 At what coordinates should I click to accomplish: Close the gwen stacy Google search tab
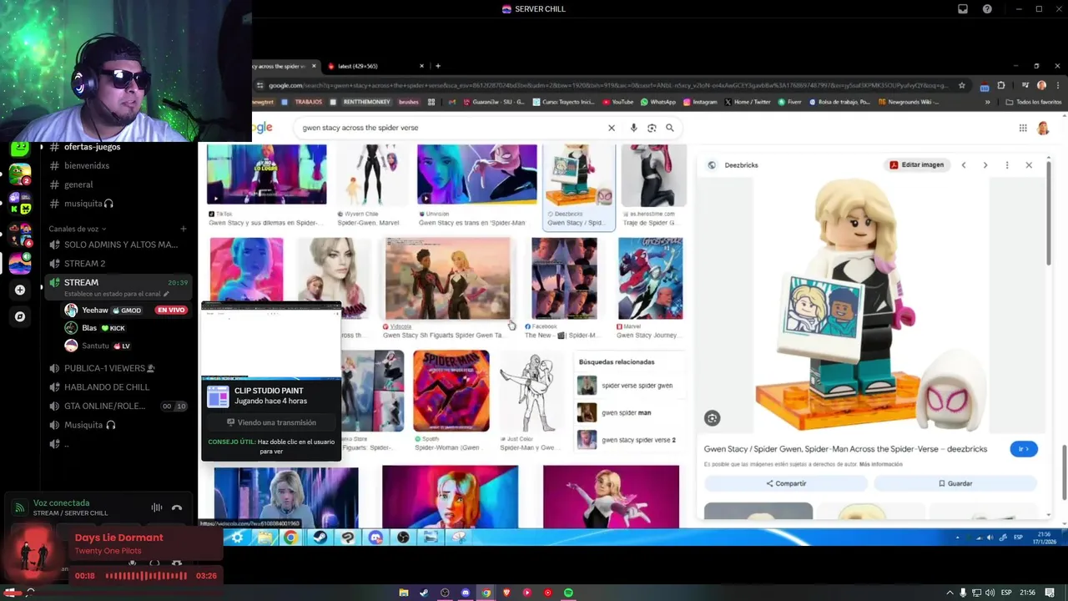(315, 66)
